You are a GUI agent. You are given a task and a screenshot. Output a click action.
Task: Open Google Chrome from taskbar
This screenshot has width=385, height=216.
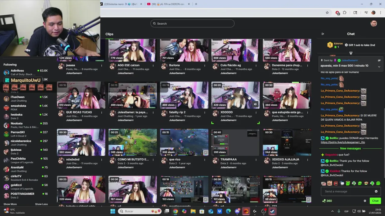point(175,211)
